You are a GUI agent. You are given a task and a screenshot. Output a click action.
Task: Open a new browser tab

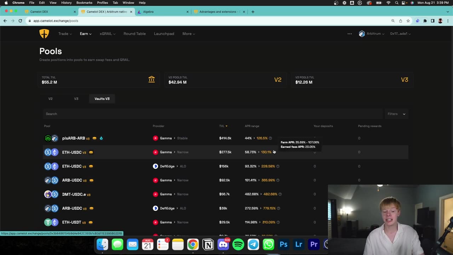[x=253, y=12]
